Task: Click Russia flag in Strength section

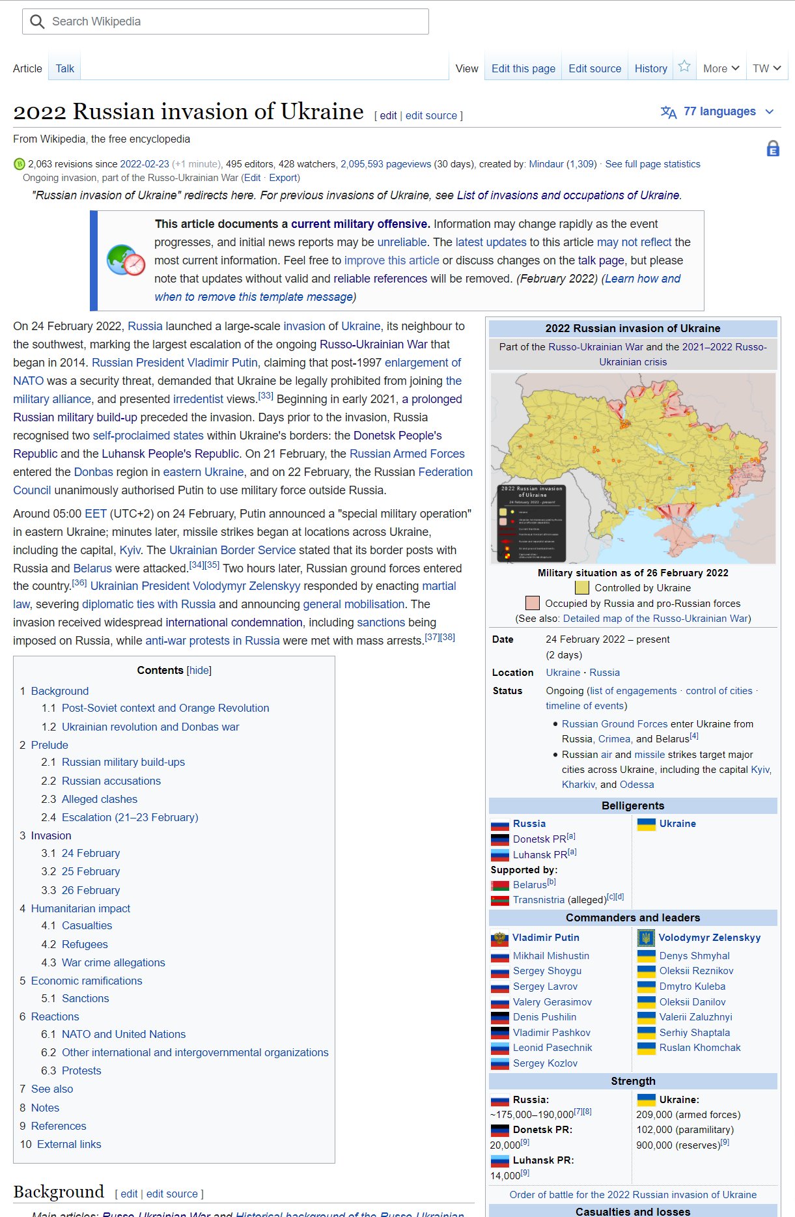Action: click(500, 1100)
